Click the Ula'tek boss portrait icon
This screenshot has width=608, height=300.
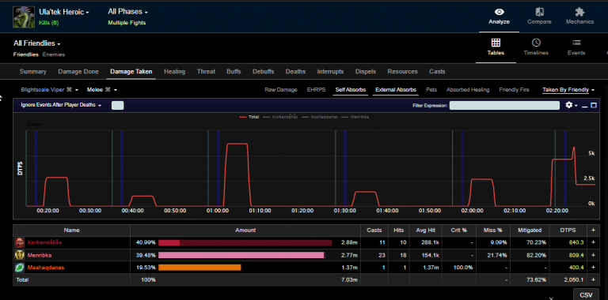(24, 17)
